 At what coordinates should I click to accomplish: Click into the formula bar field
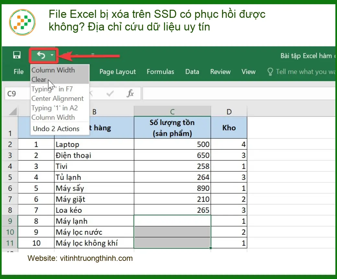coord(239,94)
